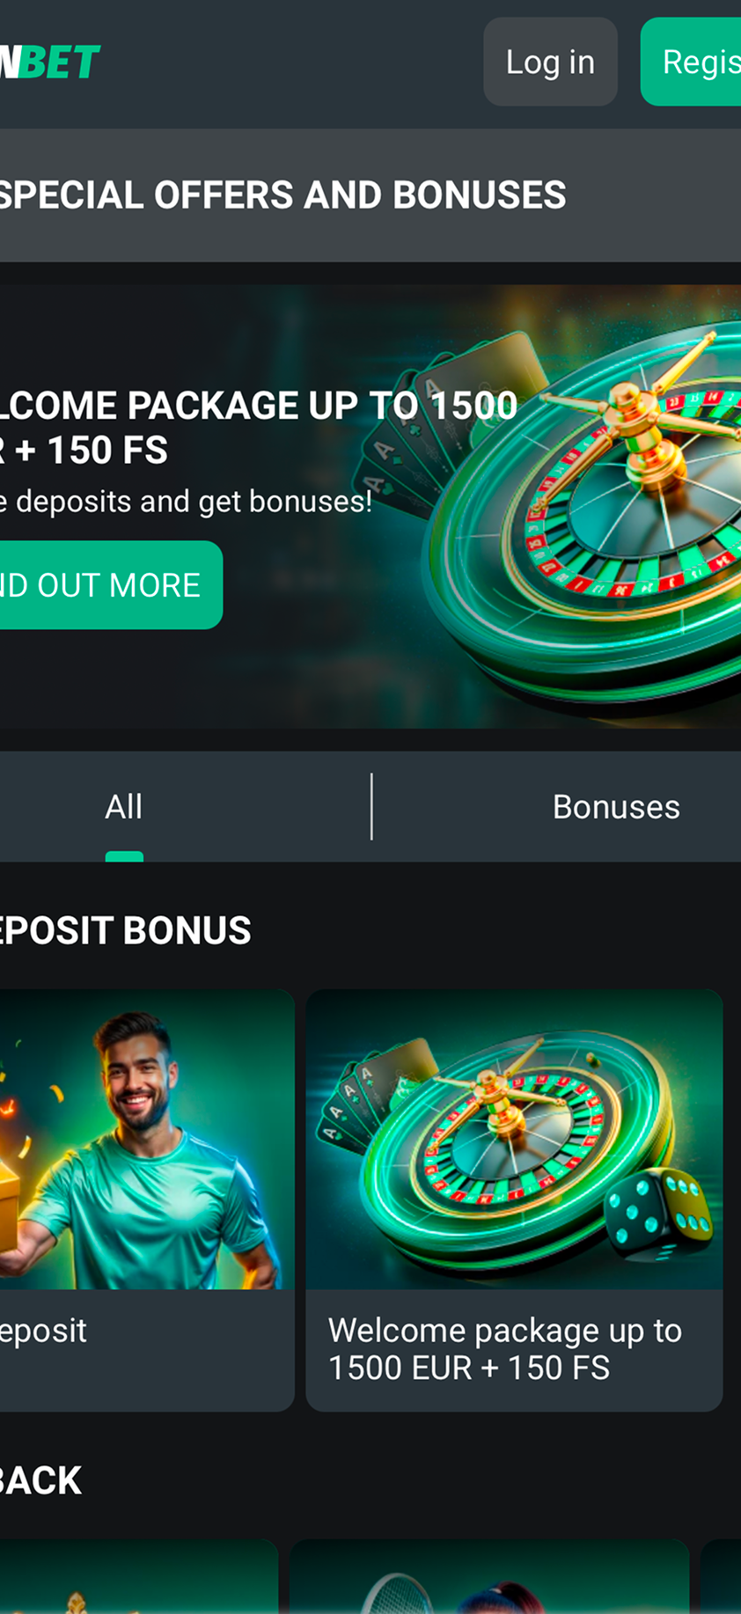The image size is (741, 1614).
Task: Click the green Register button
Action: pos(692,62)
